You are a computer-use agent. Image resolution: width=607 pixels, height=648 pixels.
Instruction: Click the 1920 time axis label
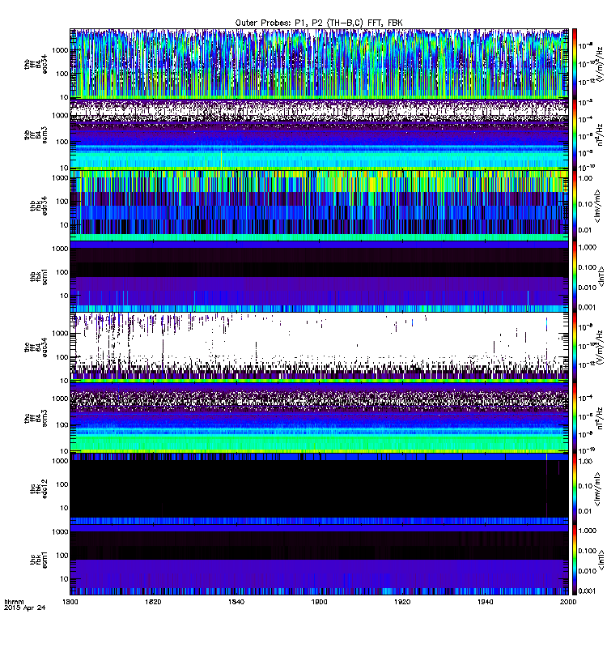[402, 602]
